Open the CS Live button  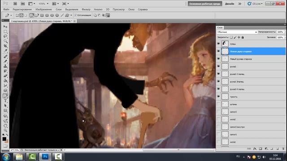(255, 4)
